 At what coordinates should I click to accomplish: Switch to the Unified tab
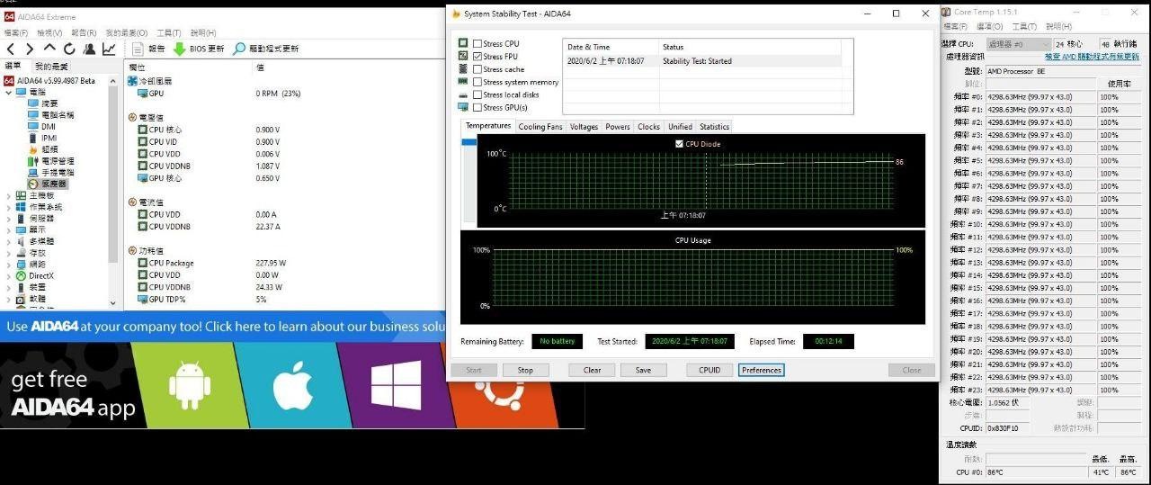click(680, 127)
